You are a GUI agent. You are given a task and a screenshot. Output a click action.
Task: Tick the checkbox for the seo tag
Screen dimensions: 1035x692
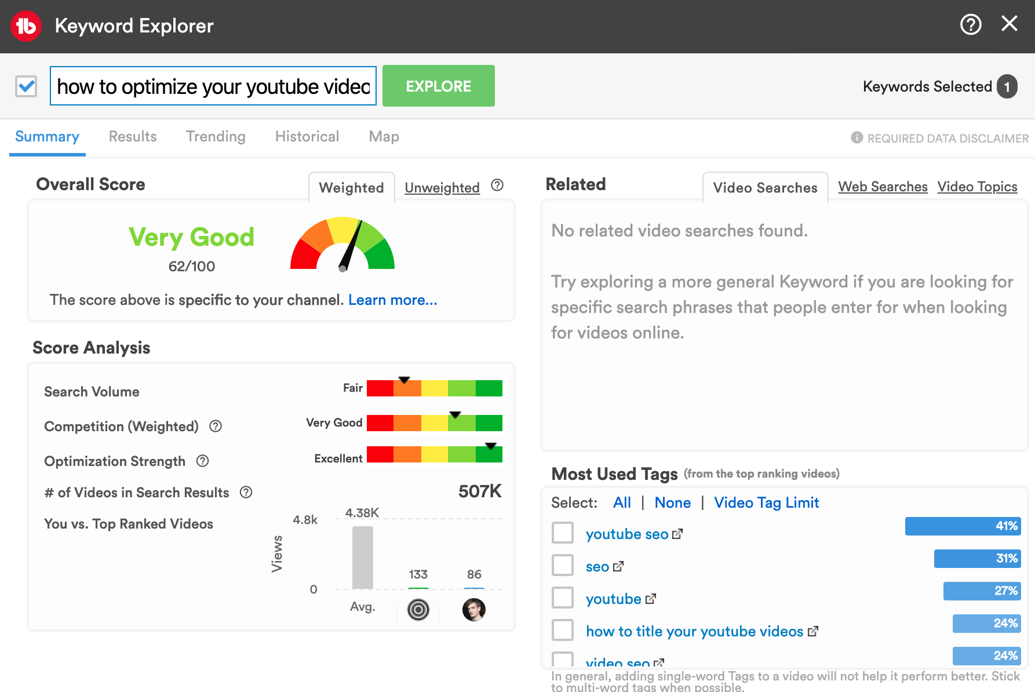(562, 565)
